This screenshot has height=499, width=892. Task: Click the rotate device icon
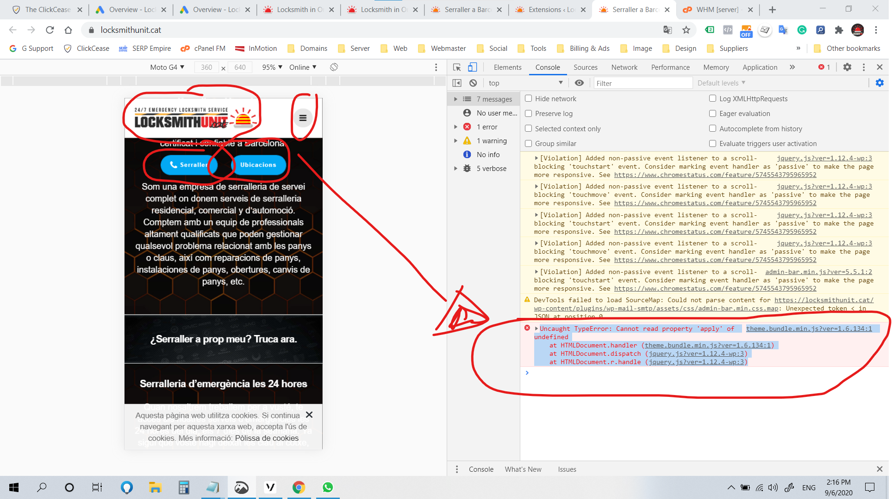(x=334, y=67)
